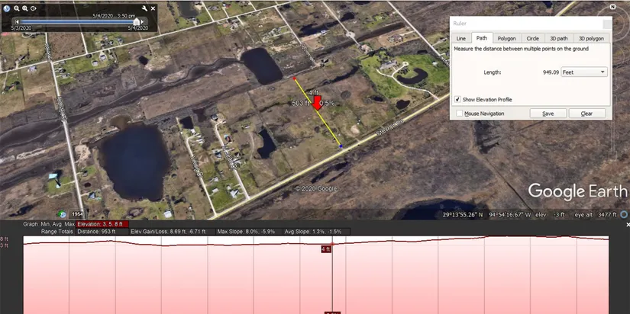
Task: Enable Mouse Navigation checkbox
Action: point(458,113)
